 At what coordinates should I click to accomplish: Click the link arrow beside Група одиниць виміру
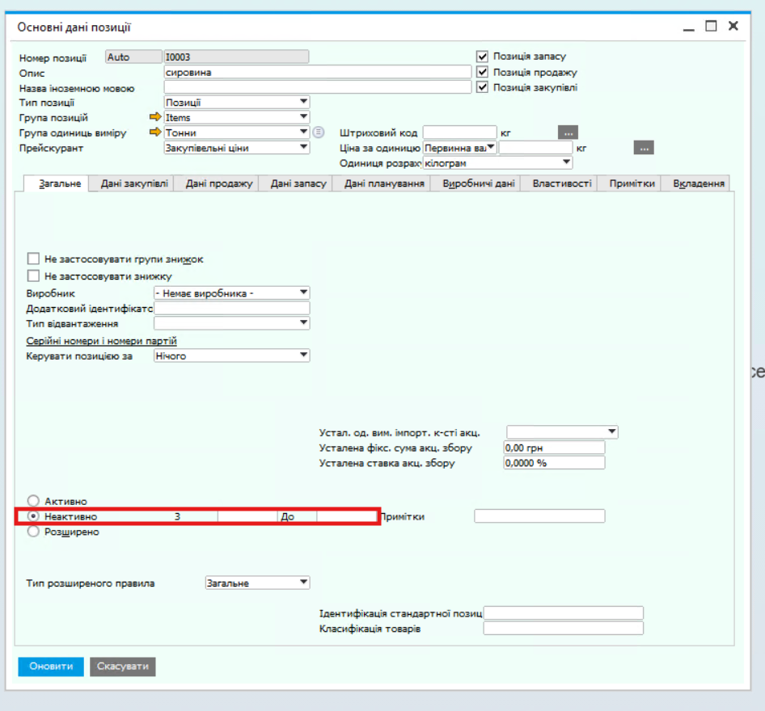[156, 133]
